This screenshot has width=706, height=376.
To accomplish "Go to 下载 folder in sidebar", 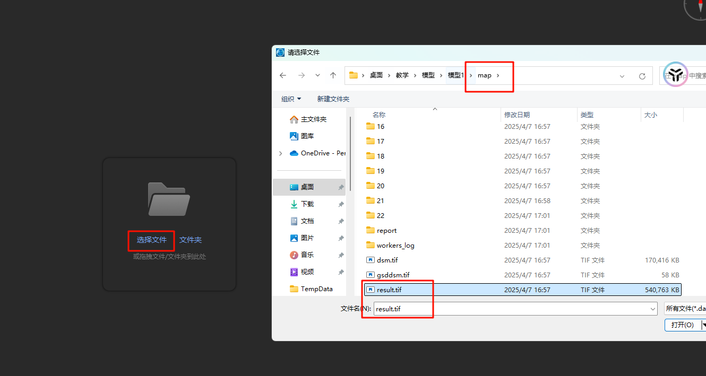I will (307, 204).
